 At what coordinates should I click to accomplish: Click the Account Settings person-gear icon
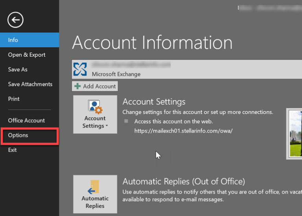click(x=95, y=107)
